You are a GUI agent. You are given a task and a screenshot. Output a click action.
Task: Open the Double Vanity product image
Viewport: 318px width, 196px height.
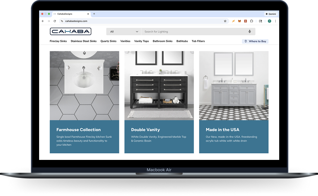click(x=159, y=85)
